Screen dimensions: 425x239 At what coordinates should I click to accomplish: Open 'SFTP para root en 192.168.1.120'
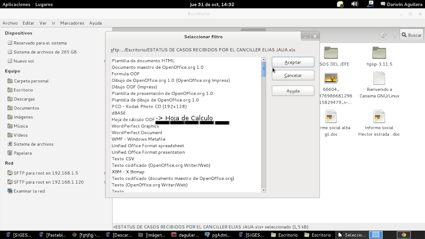(46, 182)
